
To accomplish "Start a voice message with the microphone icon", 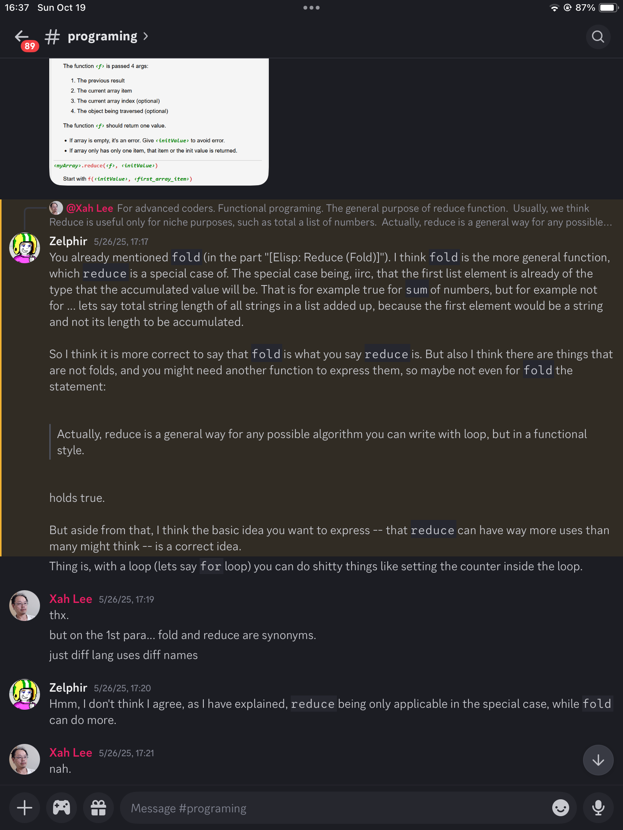I will (x=598, y=807).
